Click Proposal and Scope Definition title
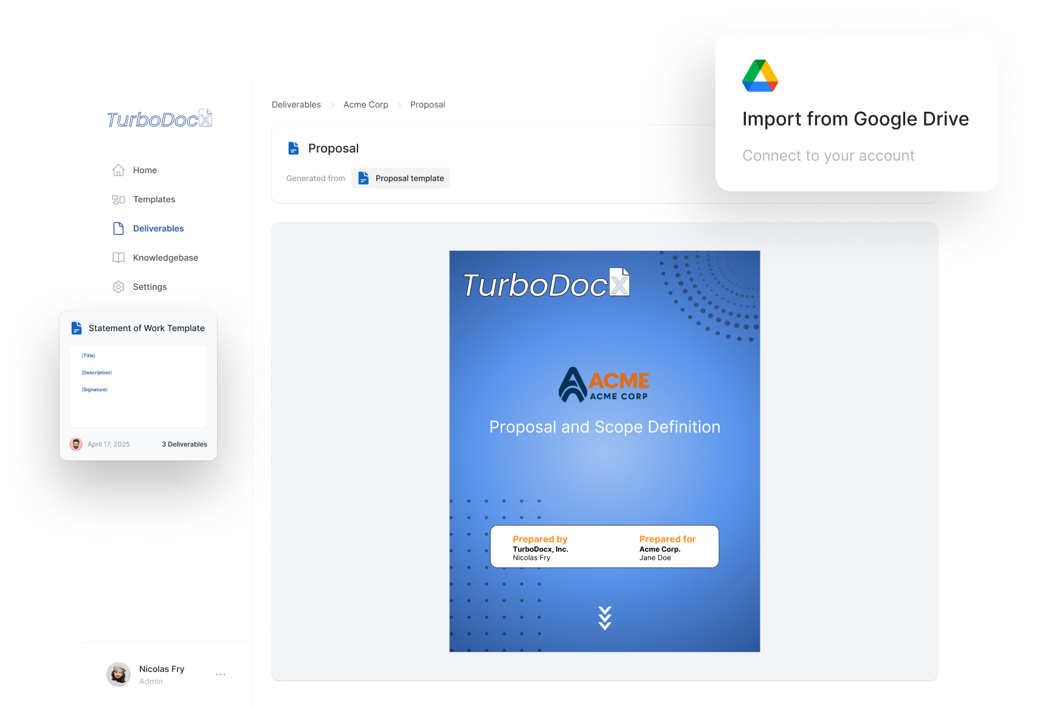Screen dimensions: 1037x706 (605, 427)
